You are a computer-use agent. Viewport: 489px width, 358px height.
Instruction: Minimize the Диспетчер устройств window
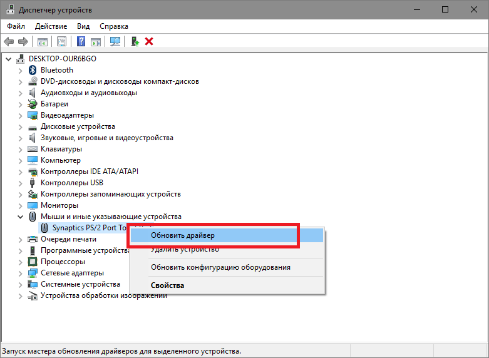pyautogui.click(x=416, y=9)
